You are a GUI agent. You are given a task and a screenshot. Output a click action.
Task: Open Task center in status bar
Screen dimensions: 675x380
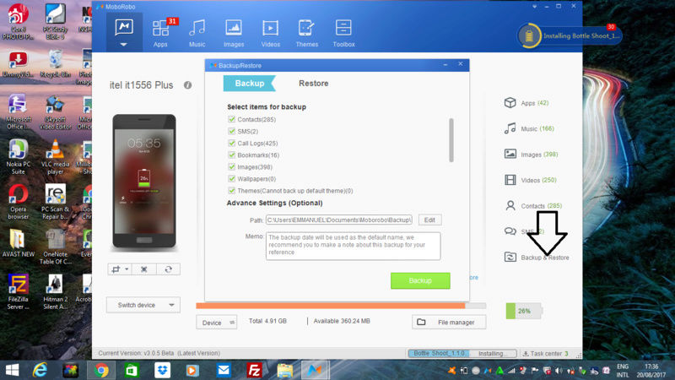point(545,353)
